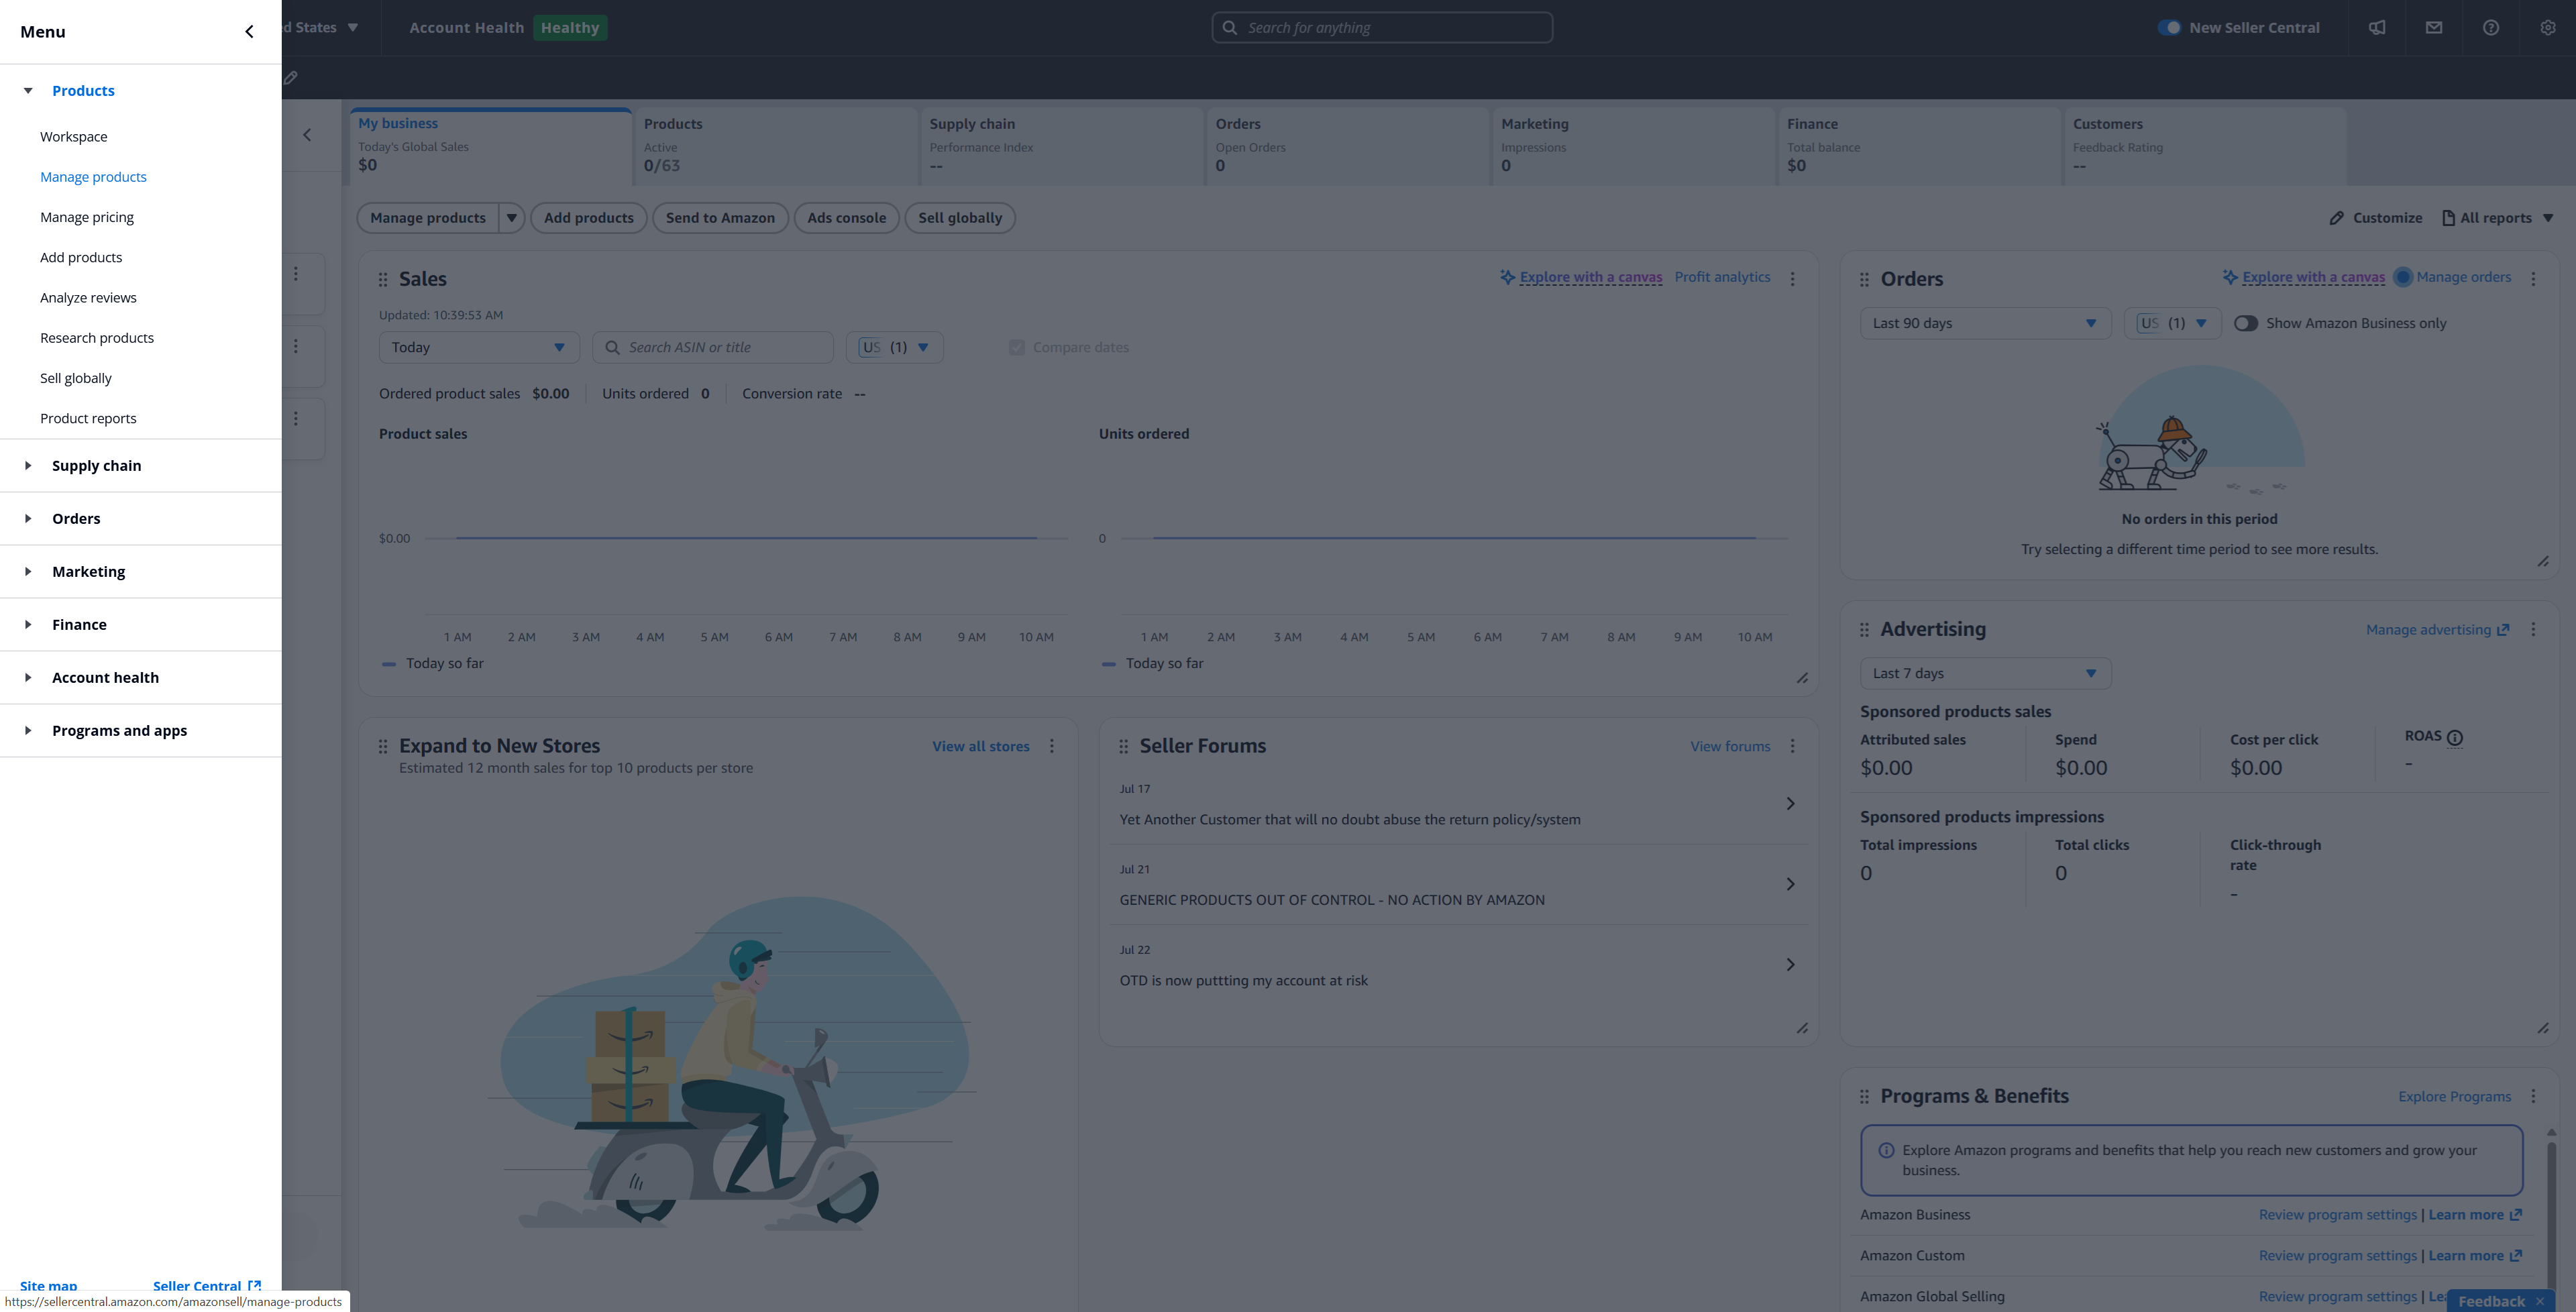The image size is (2576, 1312).
Task: Switch to the Supply chain tab
Action: (1062, 146)
